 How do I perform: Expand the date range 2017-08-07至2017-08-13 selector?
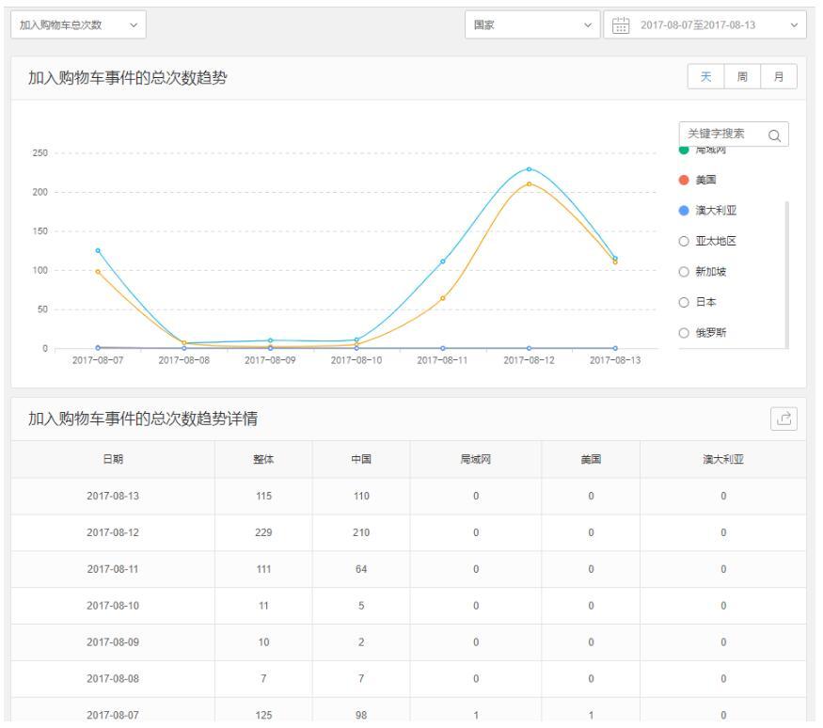[704, 24]
